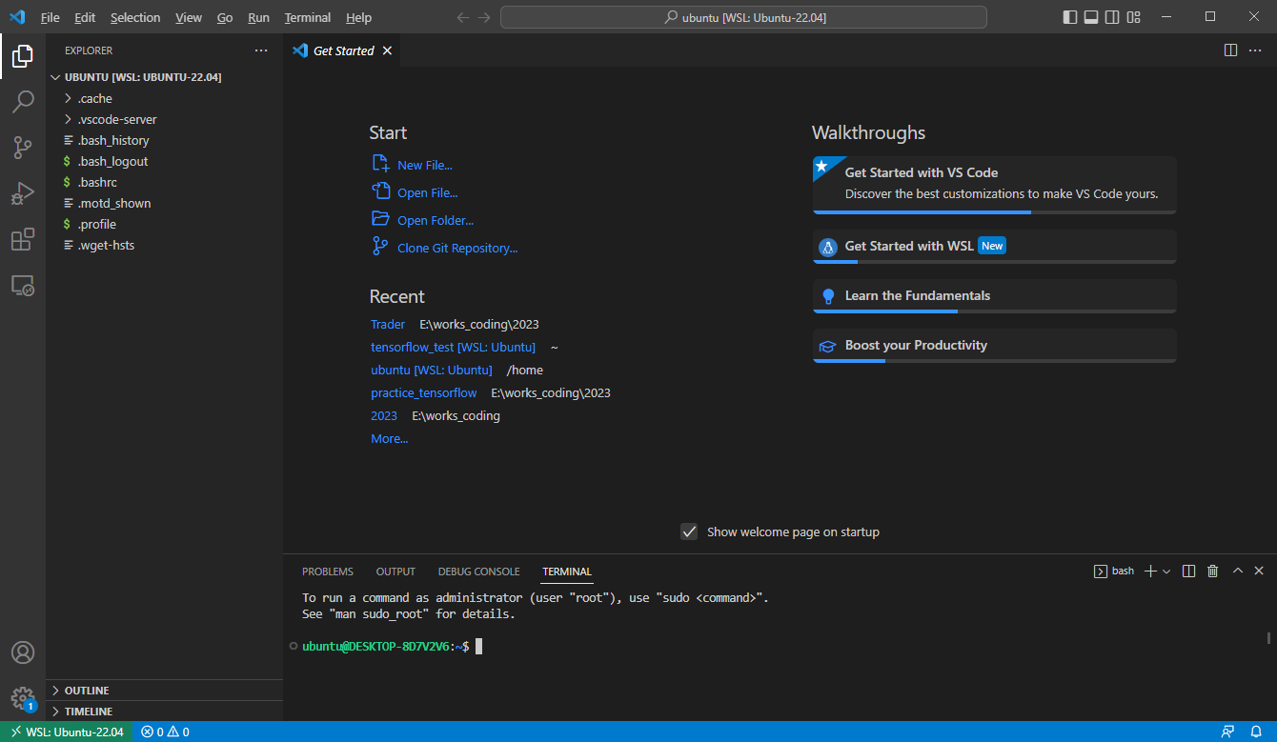Viewport: 1277px width, 742px height.
Task: Open recent tensorflow_test [WSL: Ubuntu]
Action: (x=453, y=348)
